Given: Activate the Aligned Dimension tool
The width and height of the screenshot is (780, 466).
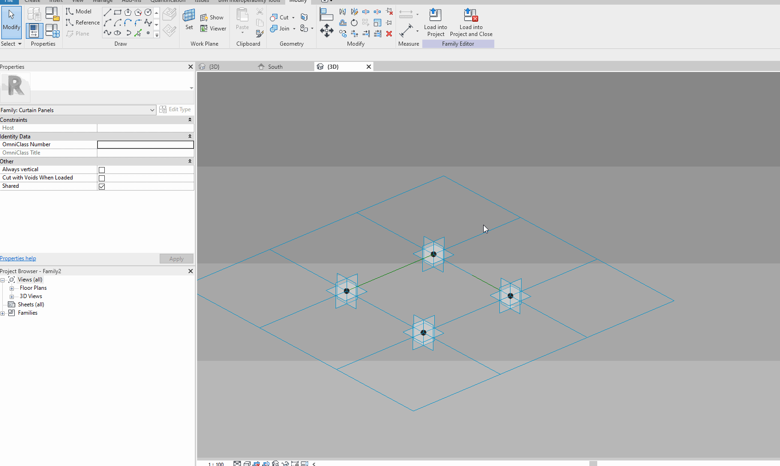Looking at the screenshot, I should 406,14.
